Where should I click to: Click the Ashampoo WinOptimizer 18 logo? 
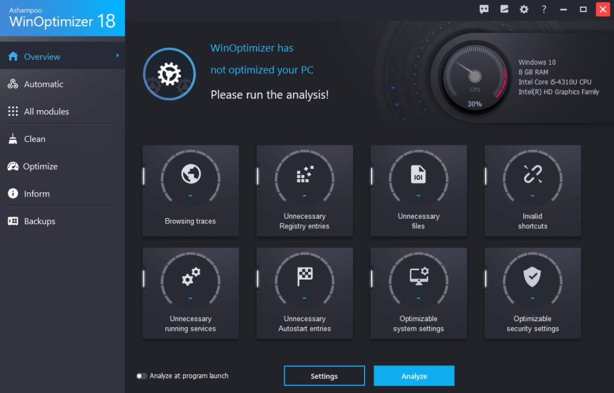[x=62, y=18]
